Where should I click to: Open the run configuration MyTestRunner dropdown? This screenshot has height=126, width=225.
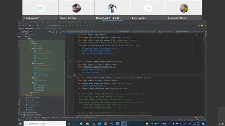tap(53, 25)
